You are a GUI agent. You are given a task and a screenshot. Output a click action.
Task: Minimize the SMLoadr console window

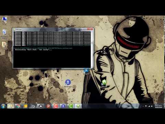click(x=82, y=29)
